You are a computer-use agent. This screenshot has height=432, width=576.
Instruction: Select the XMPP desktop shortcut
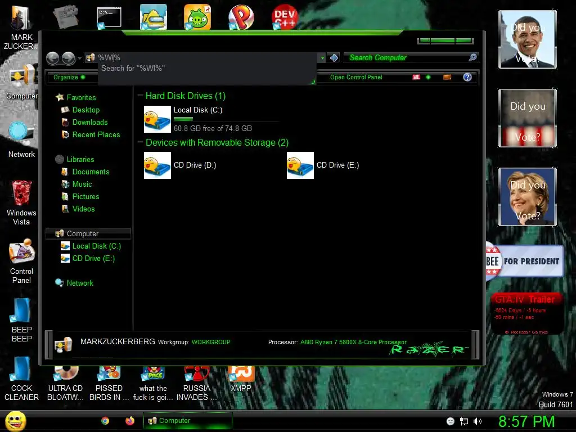(241, 380)
